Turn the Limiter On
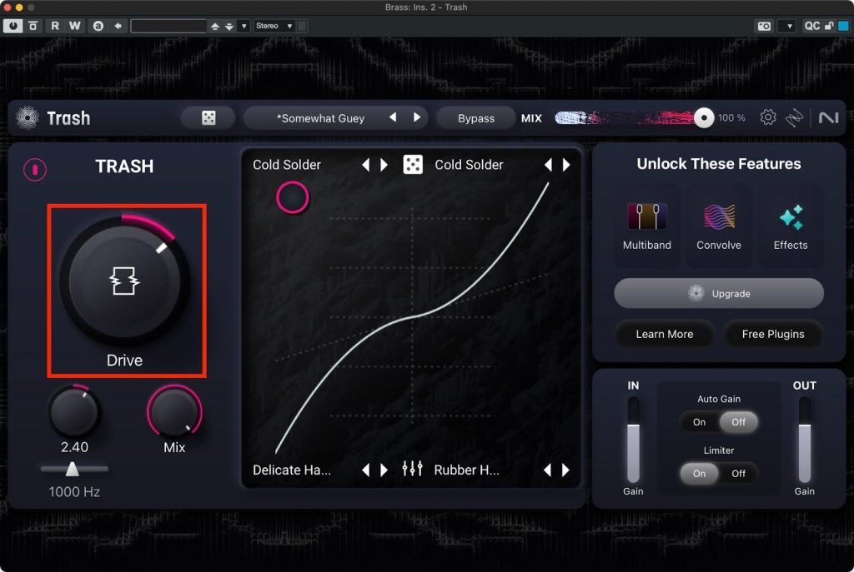Screen dimensions: 854x572 click(700, 474)
